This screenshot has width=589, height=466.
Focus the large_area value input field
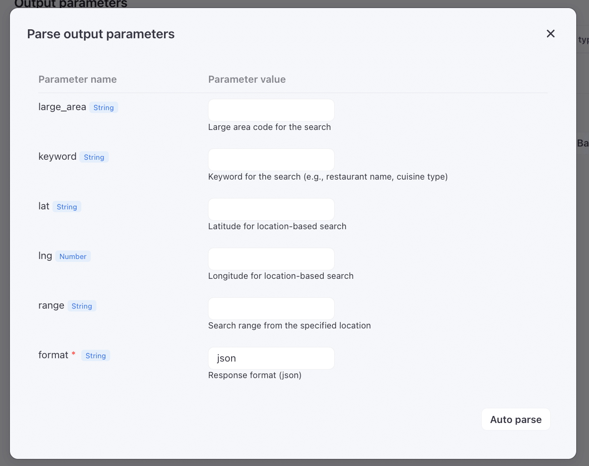pyautogui.click(x=271, y=110)
